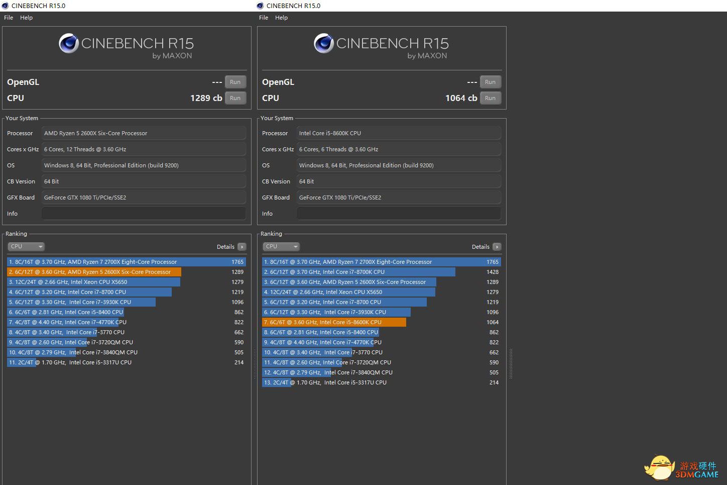Open File menu in right Cinebench window
727x485 pixels.
tap(264, 18)
